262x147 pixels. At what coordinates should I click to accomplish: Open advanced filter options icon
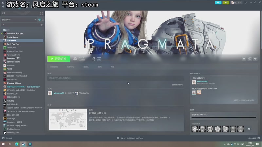[x=42, y=25]
